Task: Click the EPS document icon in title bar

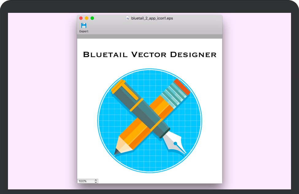Action: (128, 18)
